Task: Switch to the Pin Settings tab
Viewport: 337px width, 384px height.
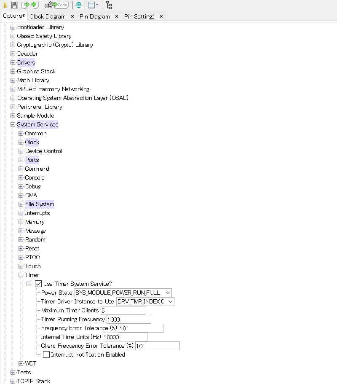Action: coord(139,16)
